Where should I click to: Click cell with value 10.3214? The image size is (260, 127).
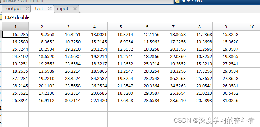point(121,34)
